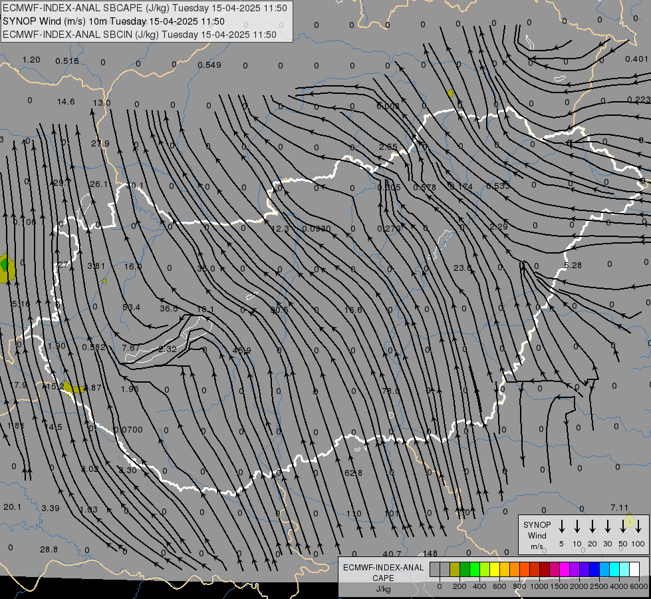Select the pure yellow CAPE legend swatch
651x599 pixels.
[x=495, y=570]
